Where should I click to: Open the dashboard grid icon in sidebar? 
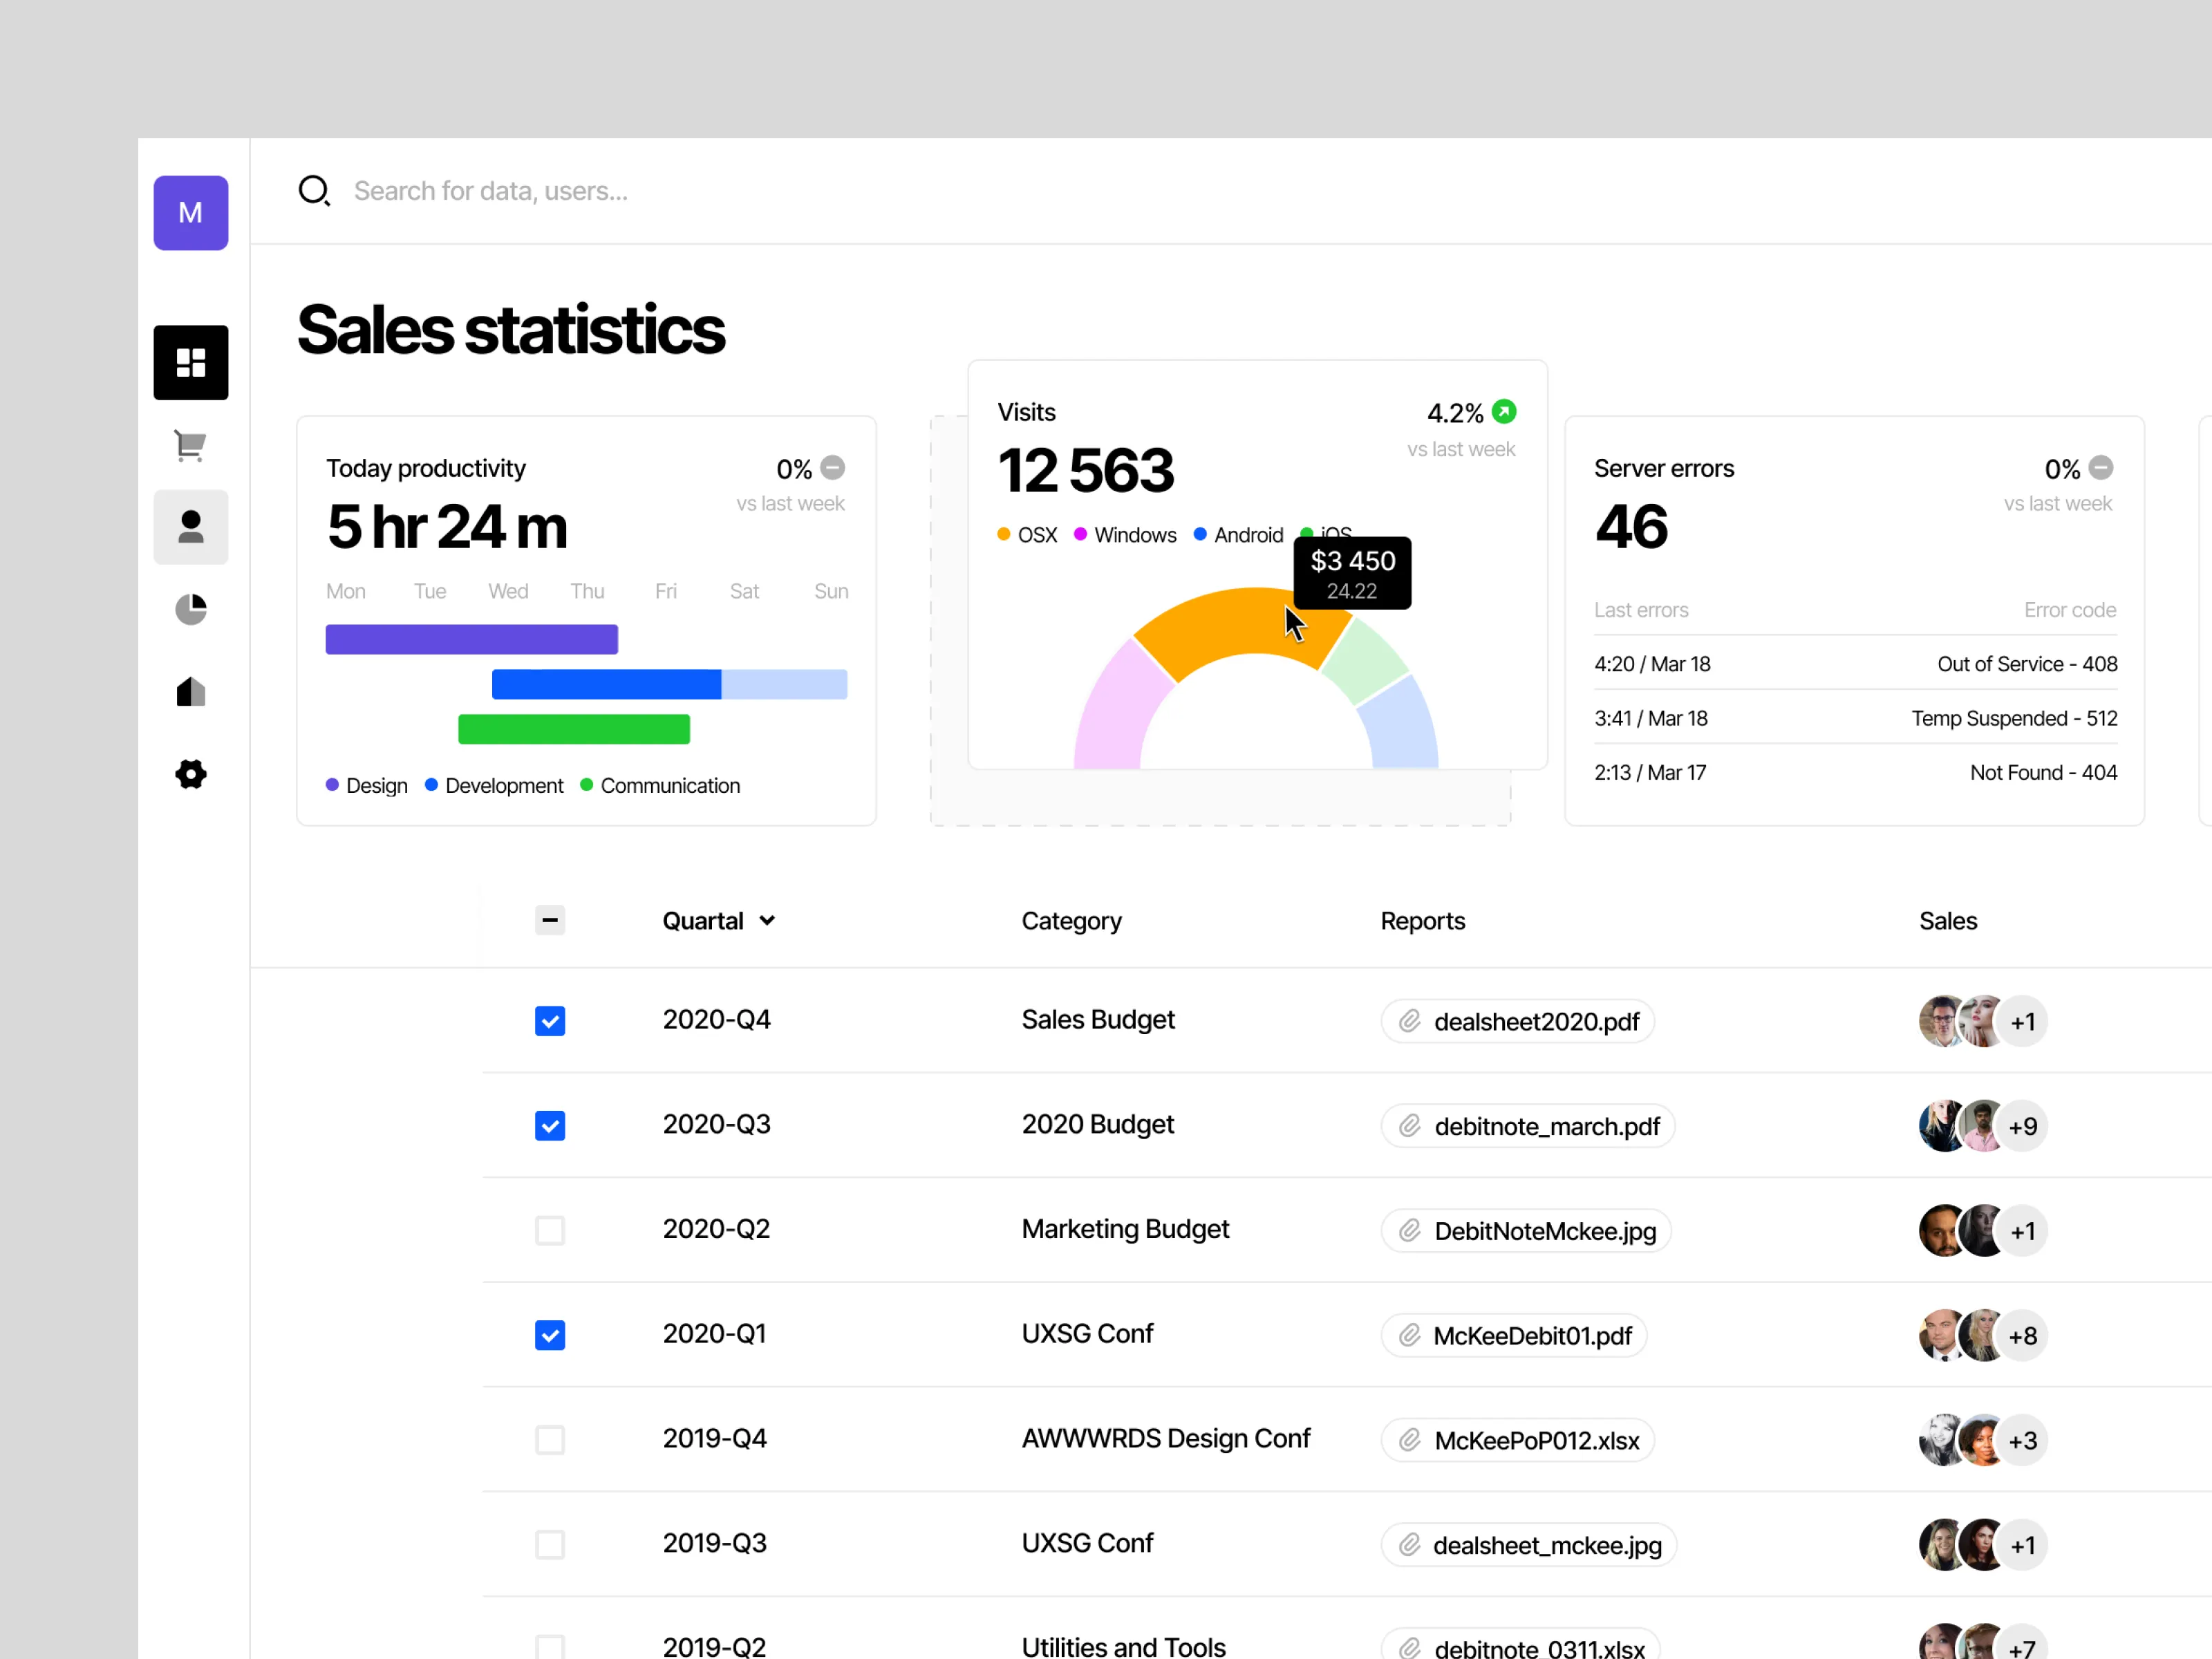[x=190, y=362]
